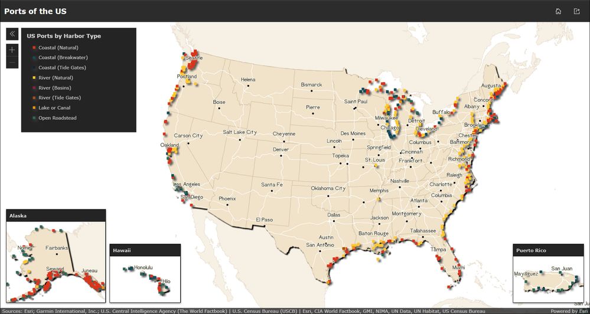Screen dimensions: 590x314
Task: Click the Seattle city label
Action: (194, 58)
